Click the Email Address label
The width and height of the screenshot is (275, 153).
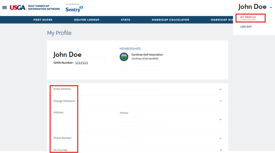(62, 89)
